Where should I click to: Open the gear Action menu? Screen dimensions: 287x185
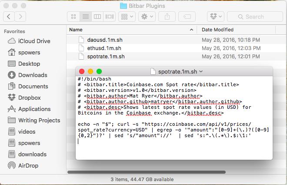(x=147, y=17)
